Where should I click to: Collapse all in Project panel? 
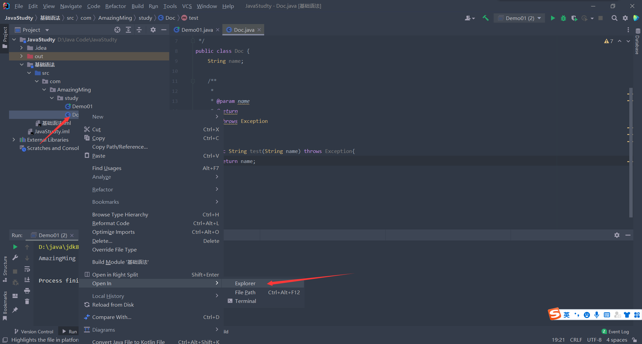pyautogui.click(x=139, y=30)
